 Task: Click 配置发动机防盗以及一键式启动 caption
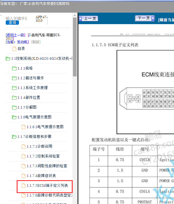coord(121,140)
